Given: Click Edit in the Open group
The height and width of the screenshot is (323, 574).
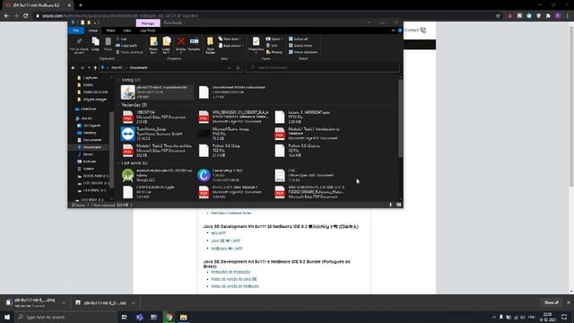Looking at the screenshot, I should (x=272, y=46).
